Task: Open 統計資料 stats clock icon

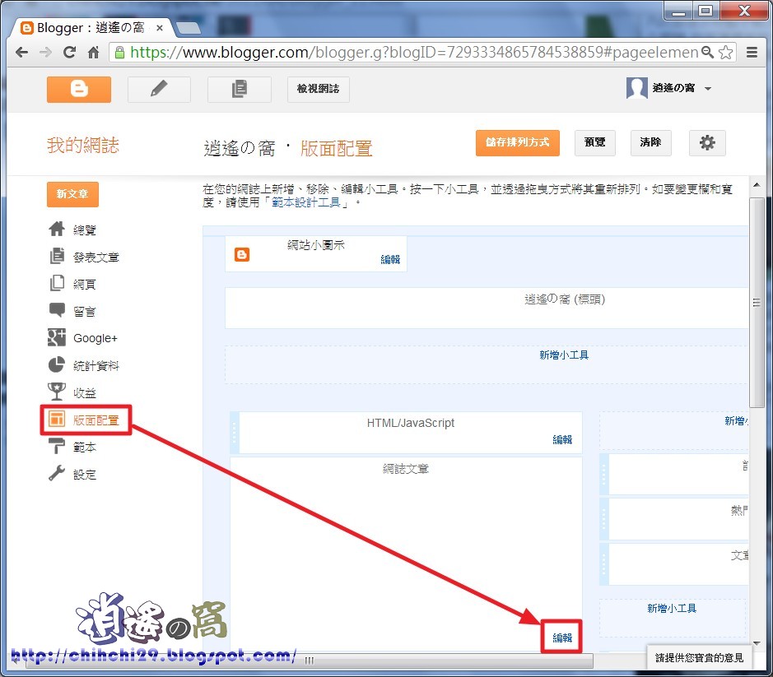Action: click(54, 365)
